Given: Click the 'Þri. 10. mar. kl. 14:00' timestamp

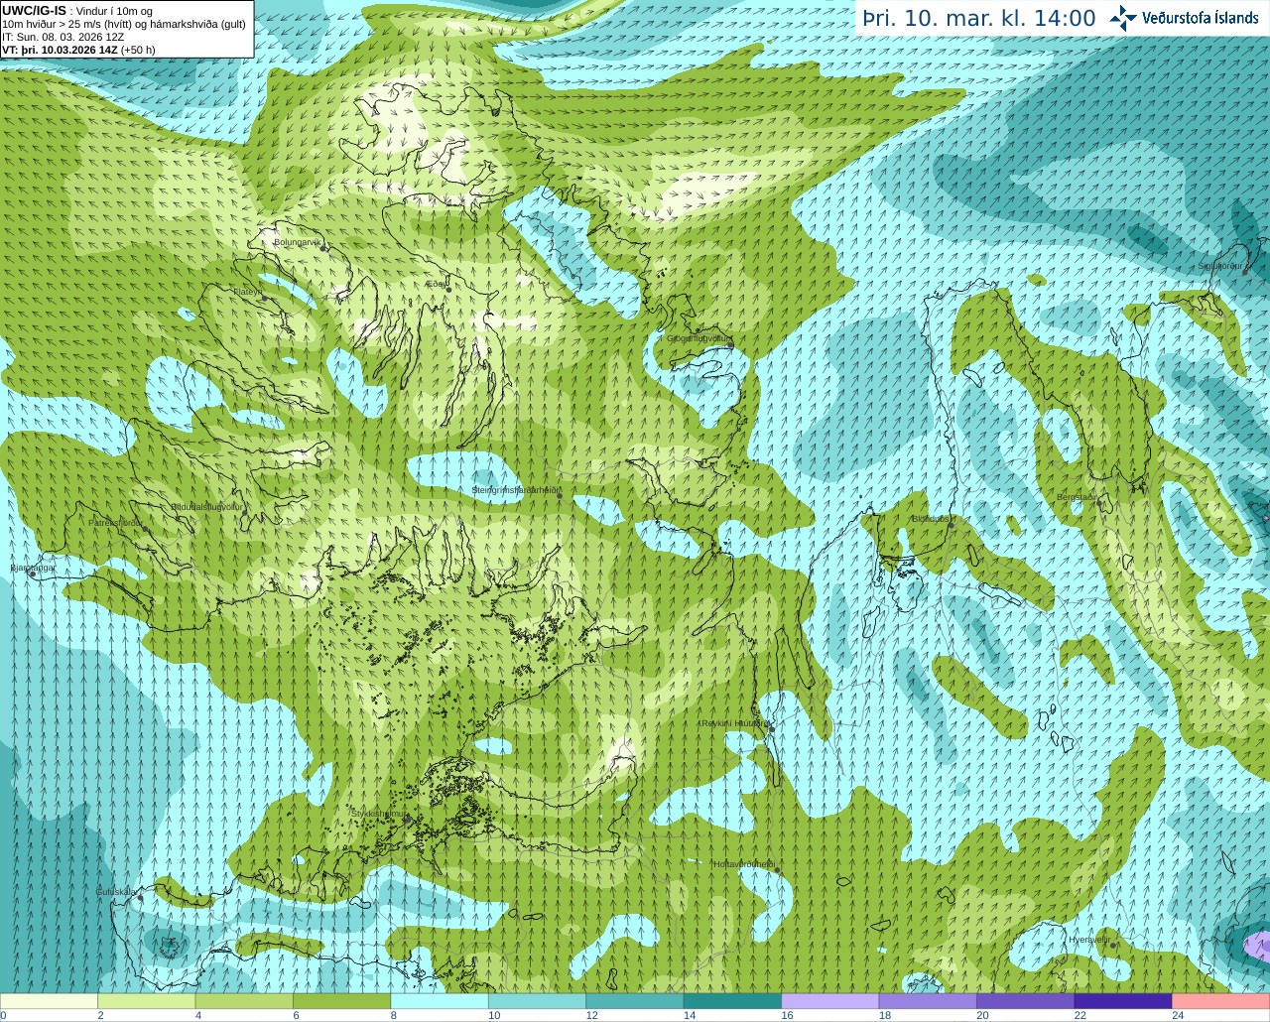Looking at the screenshot, I should (x=978, y=18).
